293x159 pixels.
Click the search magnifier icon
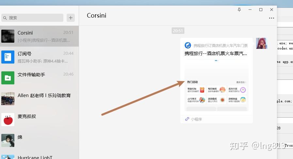5,18
